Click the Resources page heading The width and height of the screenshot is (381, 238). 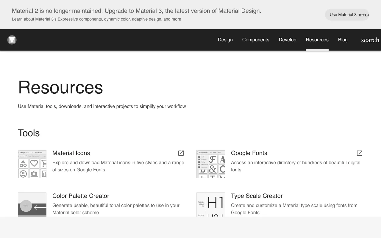coord(60,87)
